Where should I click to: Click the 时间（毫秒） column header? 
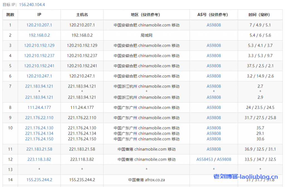260,15
